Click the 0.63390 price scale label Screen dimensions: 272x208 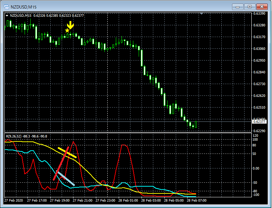[259, 14]
